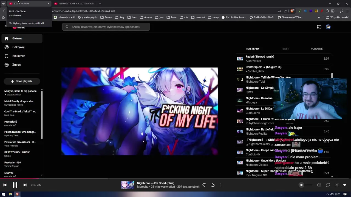
Task: Open the taskbar notification center
Action: 345,194
